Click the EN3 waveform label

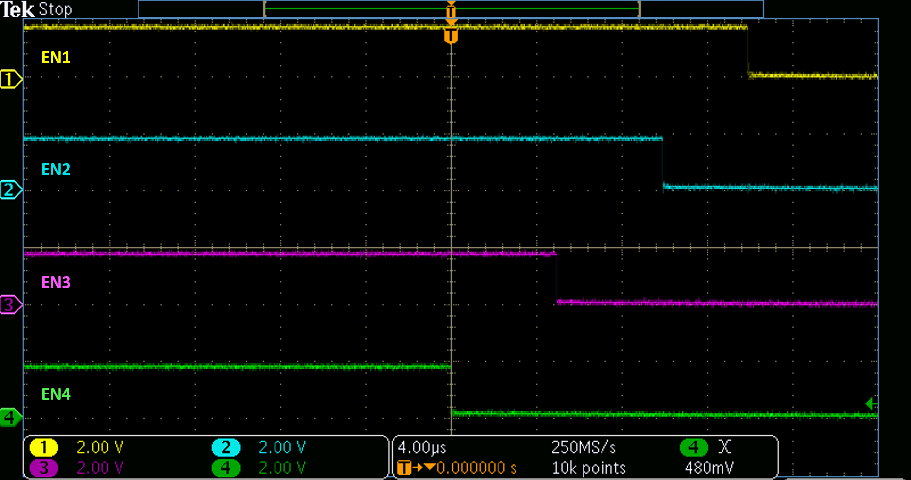point(56,282)
